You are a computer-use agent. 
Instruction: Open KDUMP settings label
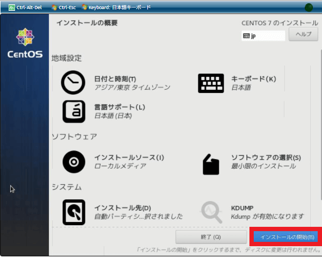point(242,208)
